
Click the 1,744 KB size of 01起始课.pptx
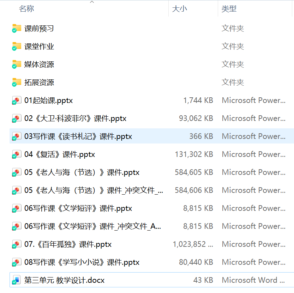click(x=198, y=100)
